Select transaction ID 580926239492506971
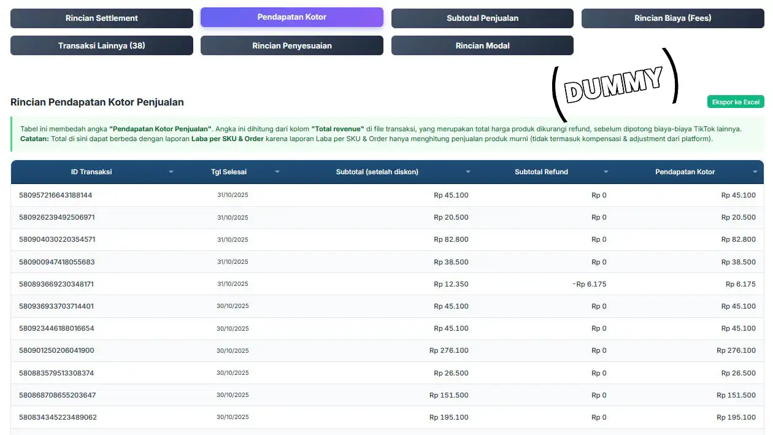 pos(57,217)
